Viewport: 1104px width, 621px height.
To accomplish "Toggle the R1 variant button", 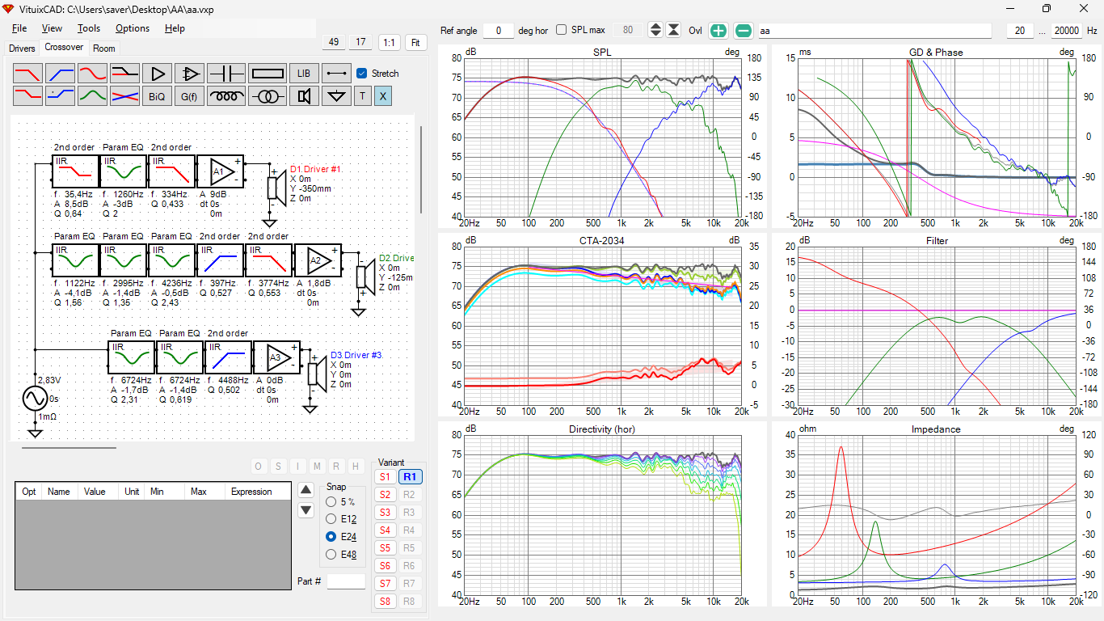I will tap(411, 477).
